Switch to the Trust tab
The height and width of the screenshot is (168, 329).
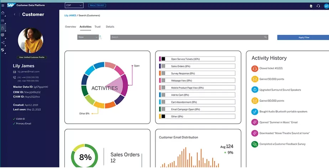point(98,27)
